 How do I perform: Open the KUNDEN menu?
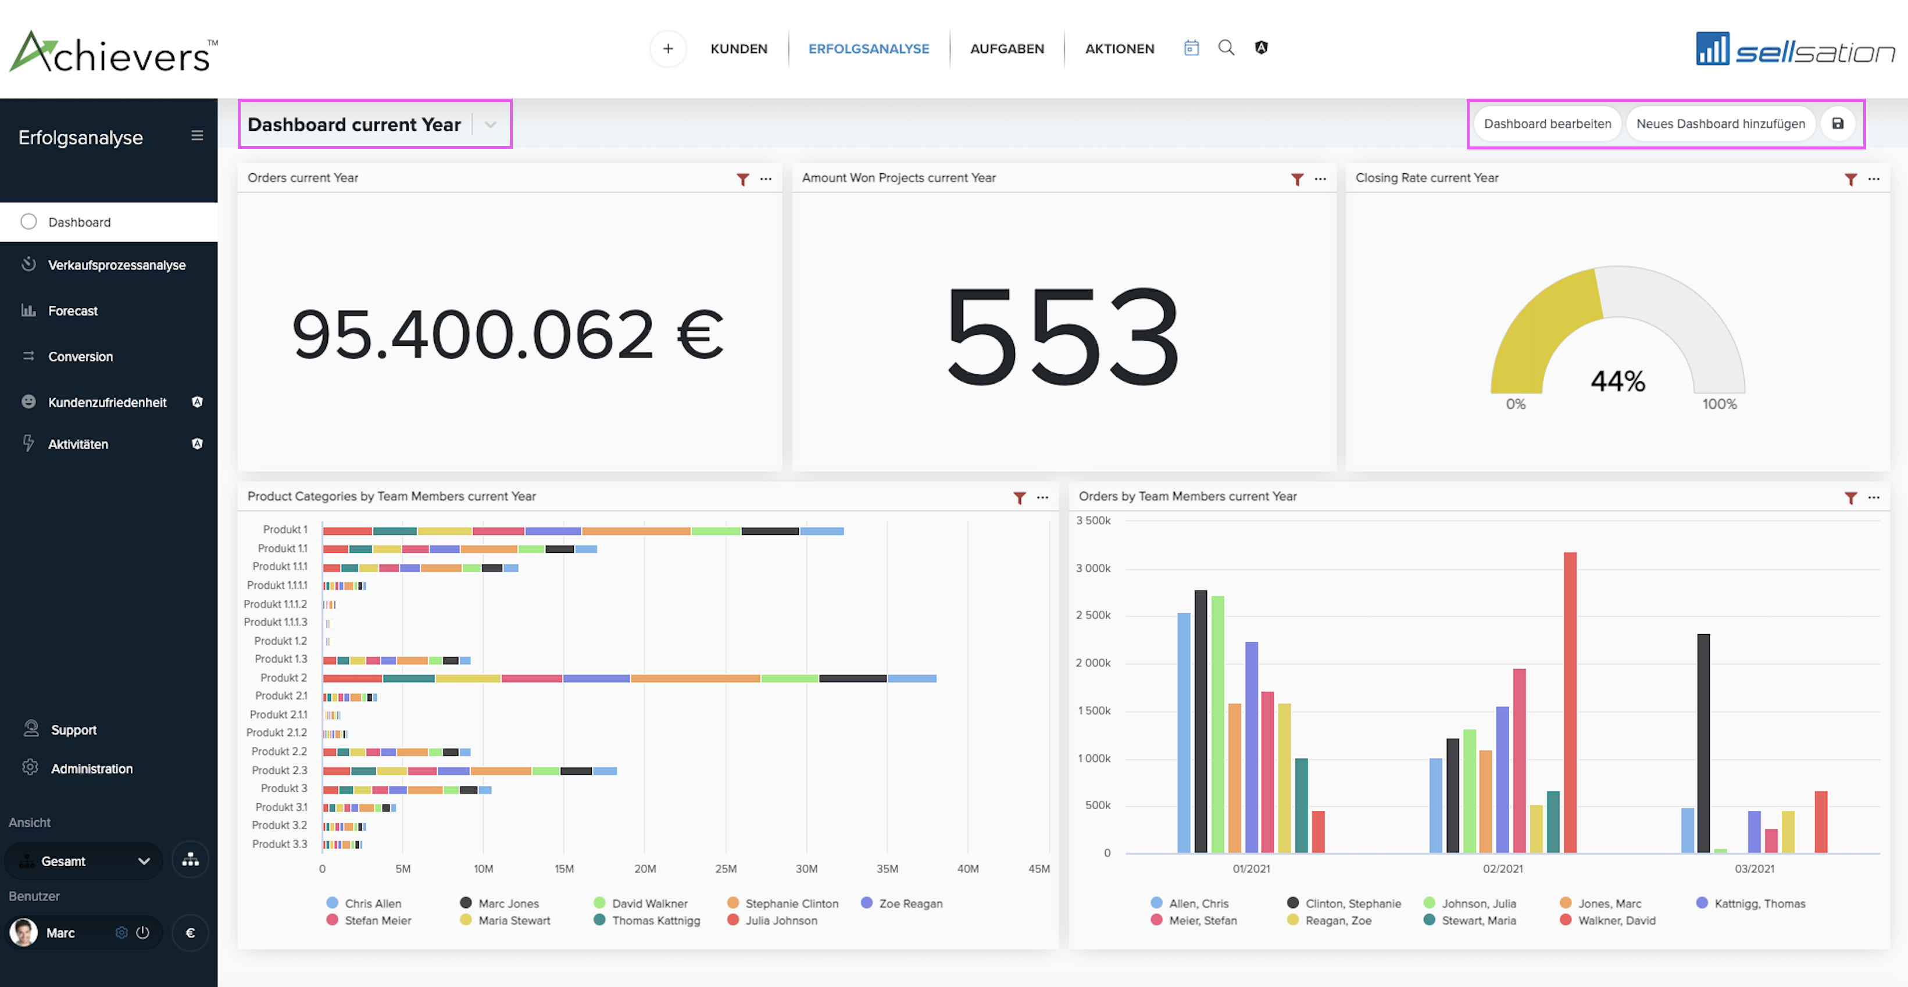(738, 49)
